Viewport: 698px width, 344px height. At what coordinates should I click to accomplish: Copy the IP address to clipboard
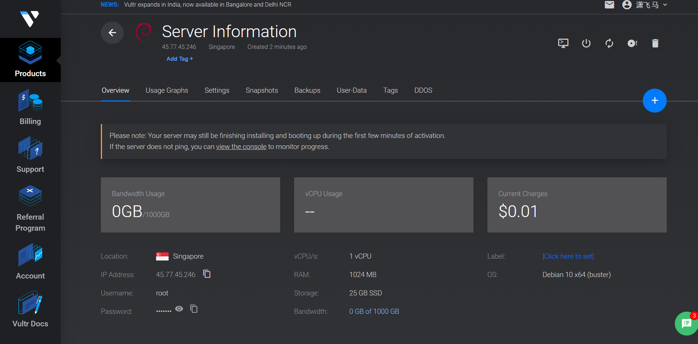[x=207, y=274]
